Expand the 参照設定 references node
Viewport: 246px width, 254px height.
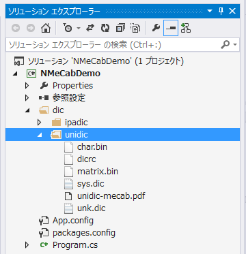point(27,98)
